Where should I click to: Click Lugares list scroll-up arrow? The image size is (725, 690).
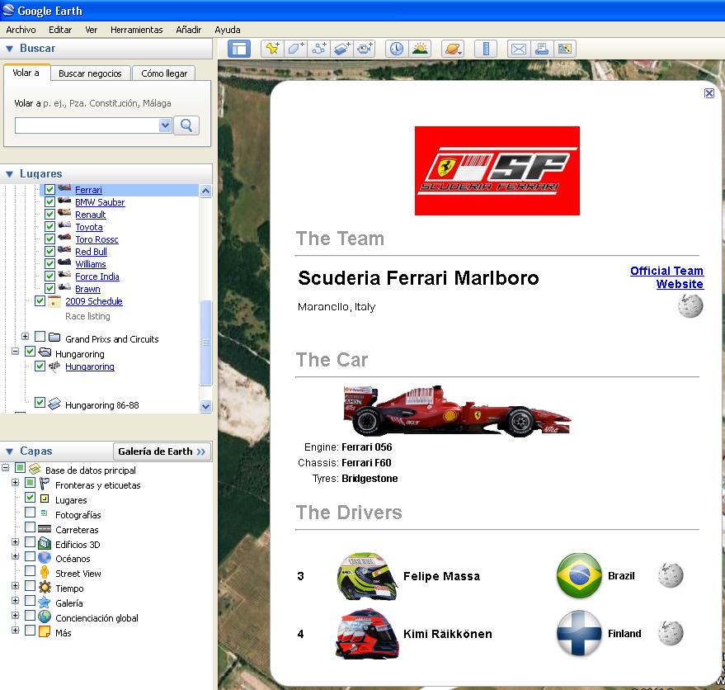tap(205, 191)
